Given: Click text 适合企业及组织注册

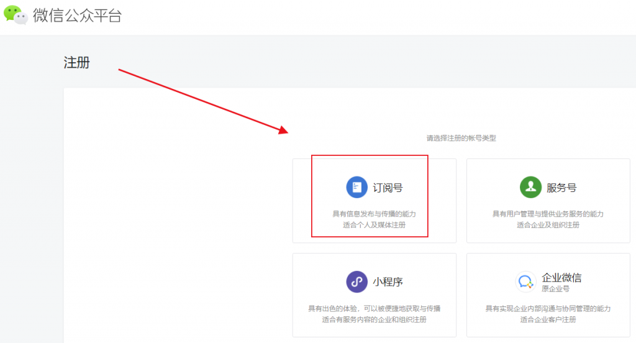Looking at the screenshot, I should coord(548,225).
